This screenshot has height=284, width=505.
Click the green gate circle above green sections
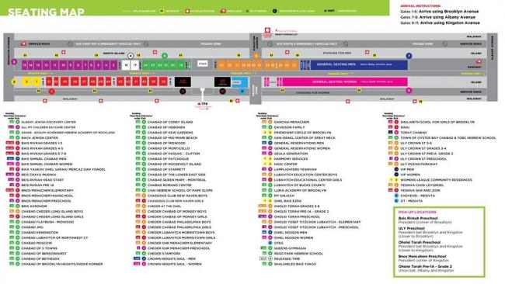165,56
